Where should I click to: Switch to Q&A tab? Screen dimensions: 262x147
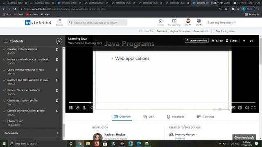pos(149,117)
